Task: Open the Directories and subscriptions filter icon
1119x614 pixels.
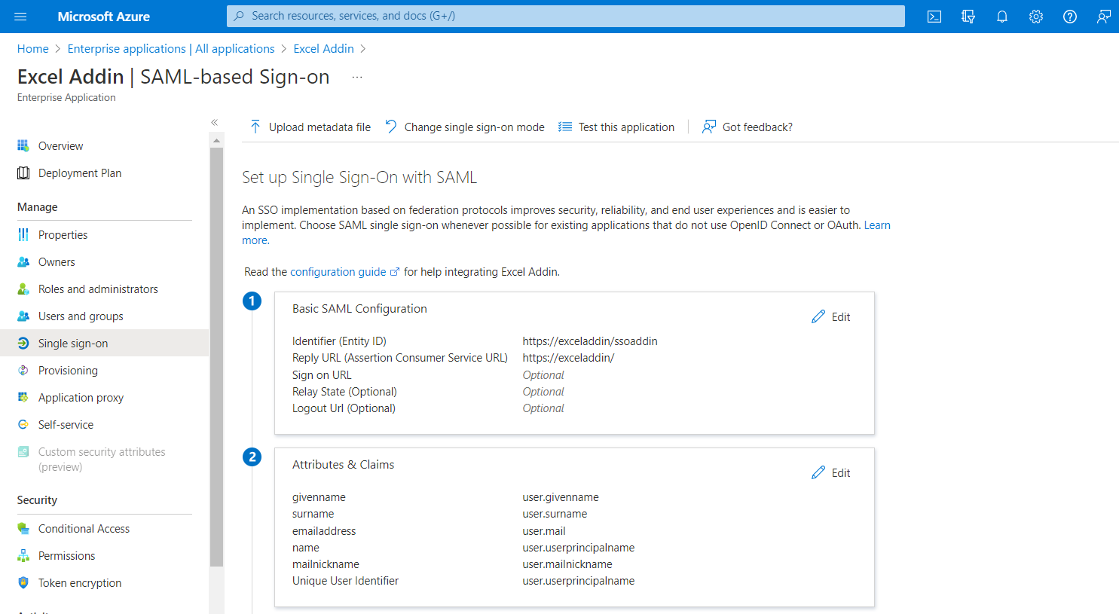Action: [x=968, y=17]
